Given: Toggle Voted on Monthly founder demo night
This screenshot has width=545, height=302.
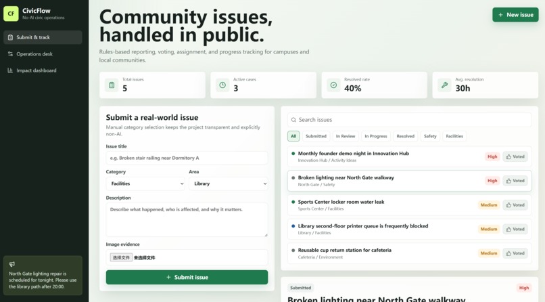Looking at the screenshot, I should click(x=515, y=156).
